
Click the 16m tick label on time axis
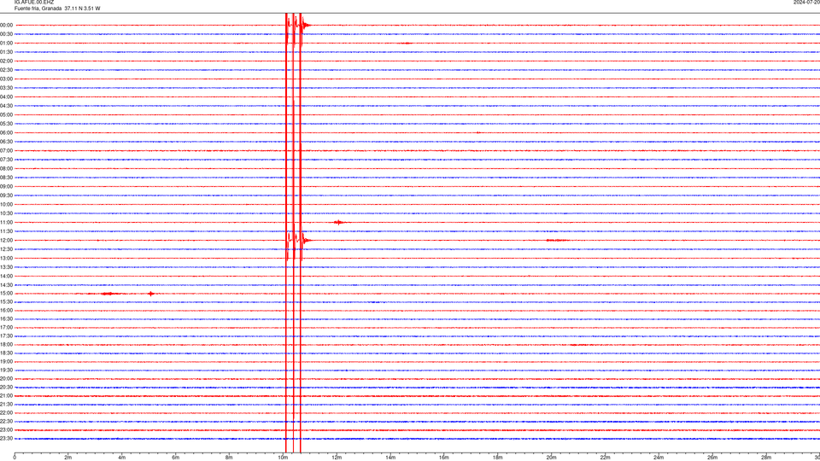click(x=444, y=458)
